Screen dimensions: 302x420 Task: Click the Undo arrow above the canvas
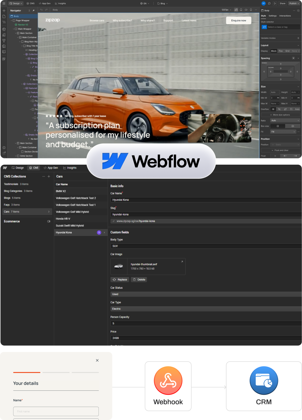click(41, 10)
